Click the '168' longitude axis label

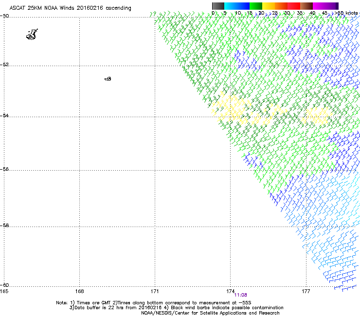(79, 291)
